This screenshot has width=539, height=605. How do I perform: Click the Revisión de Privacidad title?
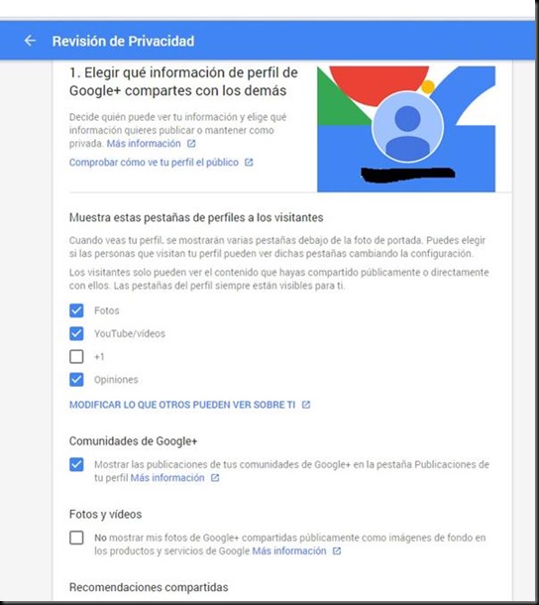(124, 41)
